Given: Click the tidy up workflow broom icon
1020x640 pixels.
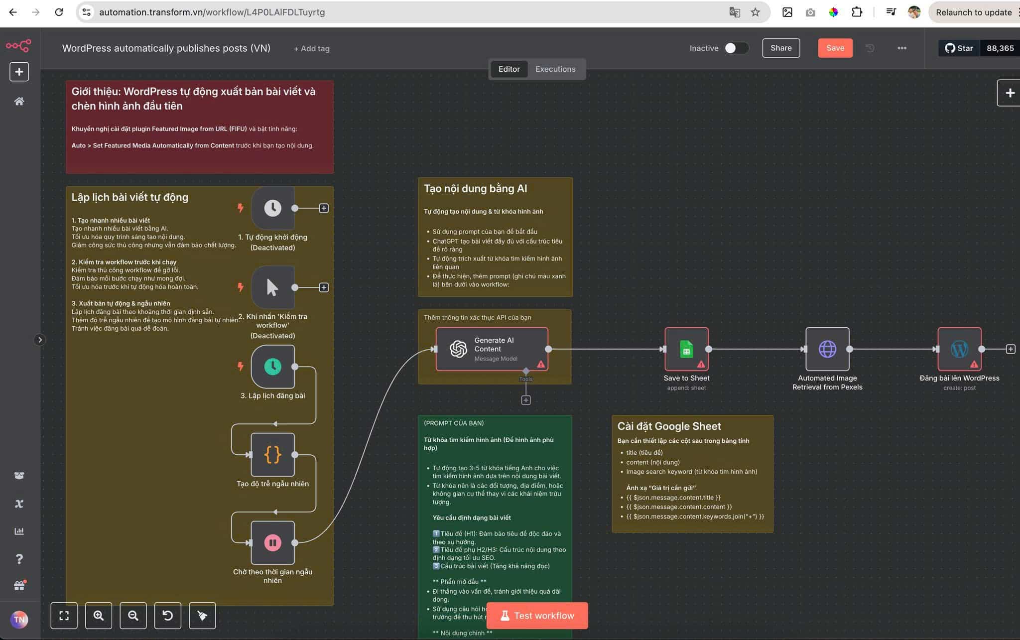Looking at the screenshot, I should [202, 616].
